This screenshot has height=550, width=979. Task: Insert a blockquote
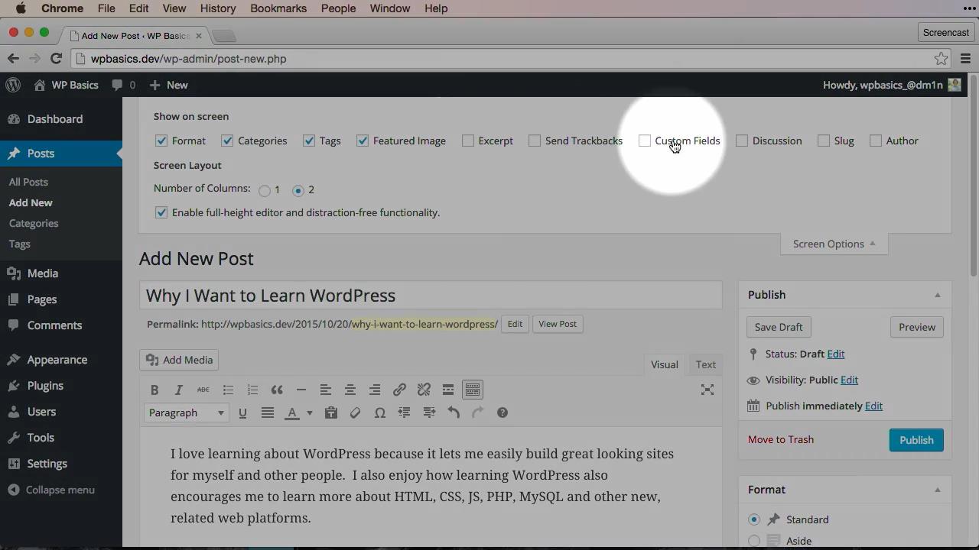point(277,390)
